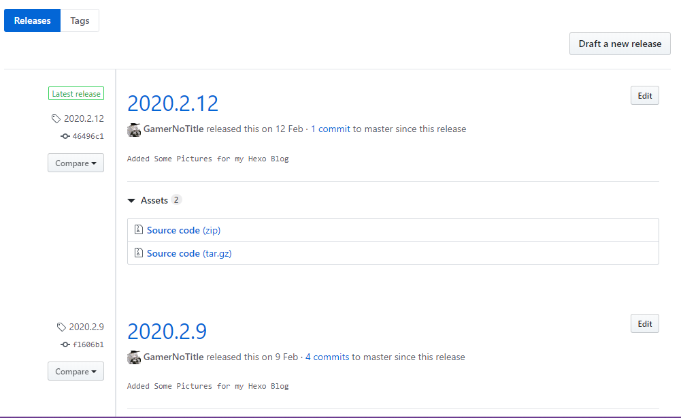Collapse the Assets section of release 2020.2.12

pyautogui.click(x=131, y=200)
